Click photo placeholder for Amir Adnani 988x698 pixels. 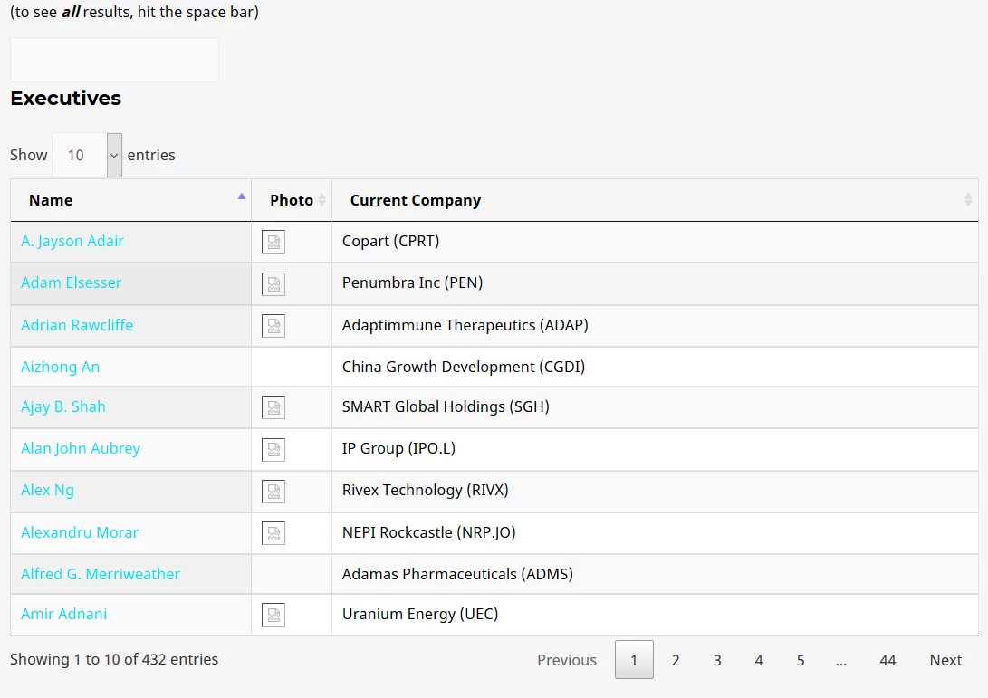[x=273, y=616]
